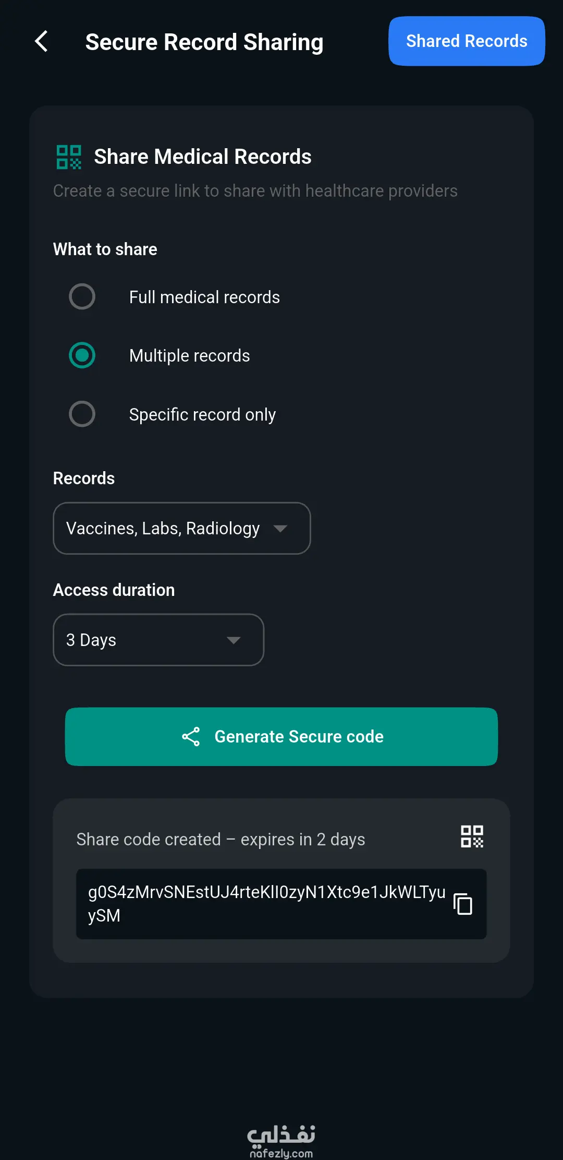Choose Specific record only option
563x1160 pixels.
[82, 414]
